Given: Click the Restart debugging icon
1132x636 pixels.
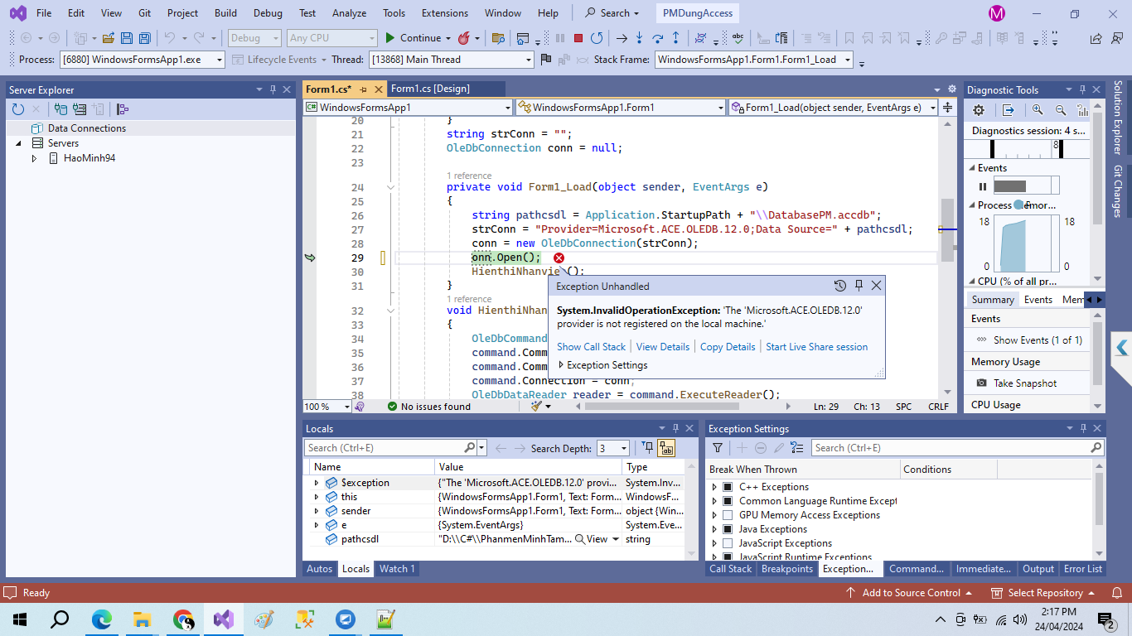Looking at the screenshot, I should [x=597, y=38].
